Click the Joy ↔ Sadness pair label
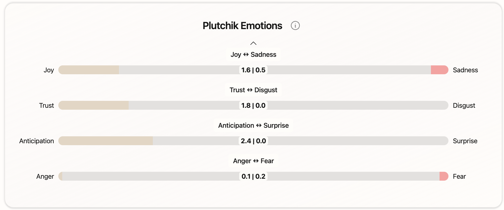The width and height of the screenshot is (504, 210). coord(253,55)
